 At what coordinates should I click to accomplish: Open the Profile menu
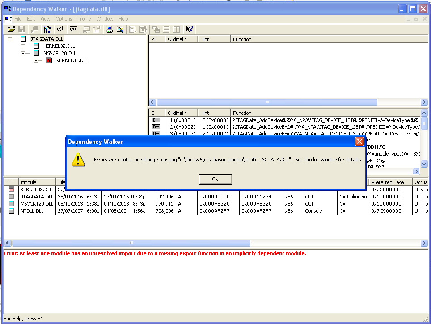(x=84, y=19)
